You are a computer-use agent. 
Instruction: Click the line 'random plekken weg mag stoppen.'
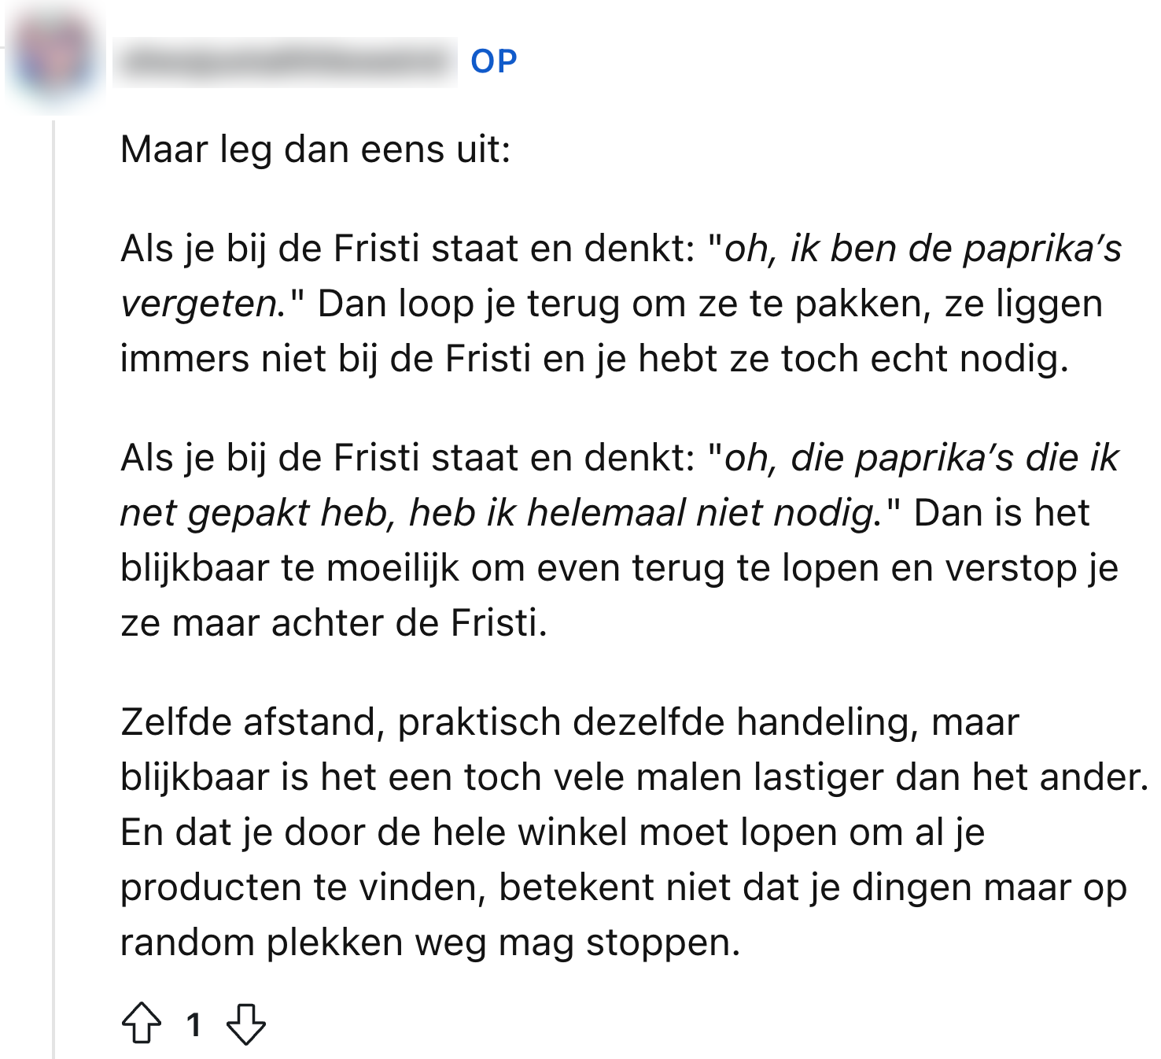coord(430,943)
